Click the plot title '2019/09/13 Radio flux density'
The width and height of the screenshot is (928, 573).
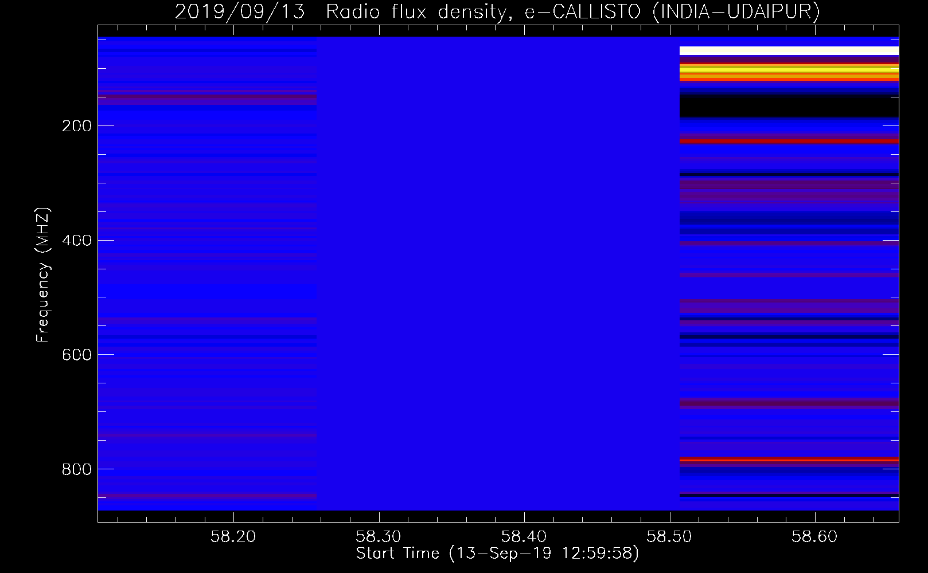(341, 12)
